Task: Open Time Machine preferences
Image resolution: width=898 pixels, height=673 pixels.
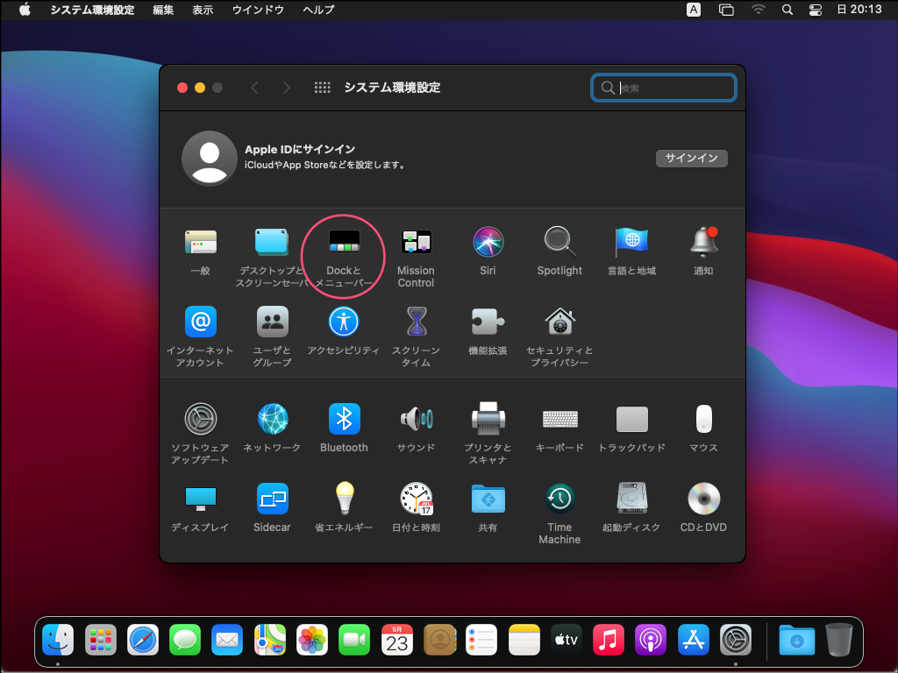Action: 559,499
